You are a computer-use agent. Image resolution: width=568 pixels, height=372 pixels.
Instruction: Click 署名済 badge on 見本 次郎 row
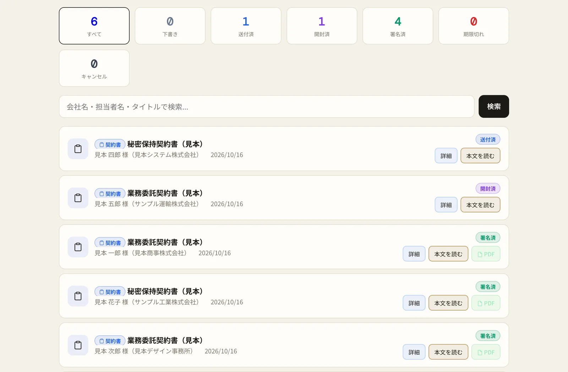point(488,336)
